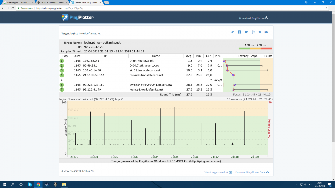Share the report on Reddit
335x188 pixels.
pyautogui.click(x=260, y=32)
